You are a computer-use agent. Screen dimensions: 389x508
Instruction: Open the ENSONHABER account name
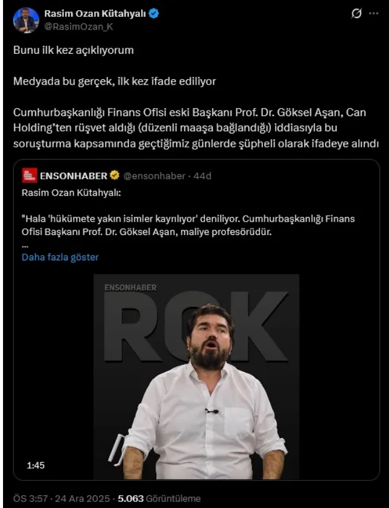coord(74,176)
